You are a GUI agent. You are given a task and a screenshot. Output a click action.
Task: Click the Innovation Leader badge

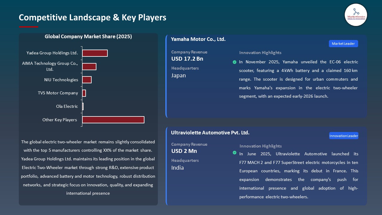click(344, 136)
